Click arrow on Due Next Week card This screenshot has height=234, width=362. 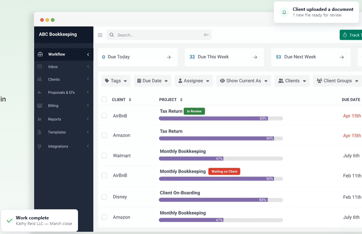click(342, 57)
